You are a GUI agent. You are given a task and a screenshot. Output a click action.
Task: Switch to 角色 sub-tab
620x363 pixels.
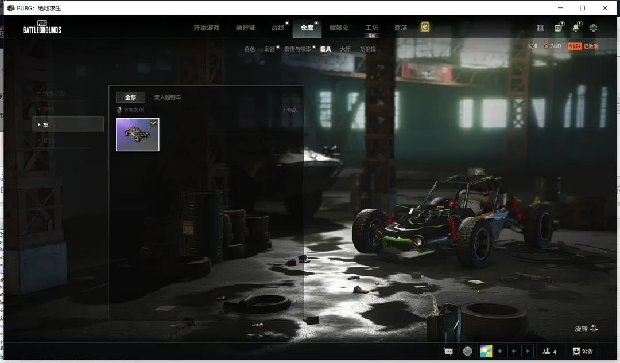(x=249, y=49)
